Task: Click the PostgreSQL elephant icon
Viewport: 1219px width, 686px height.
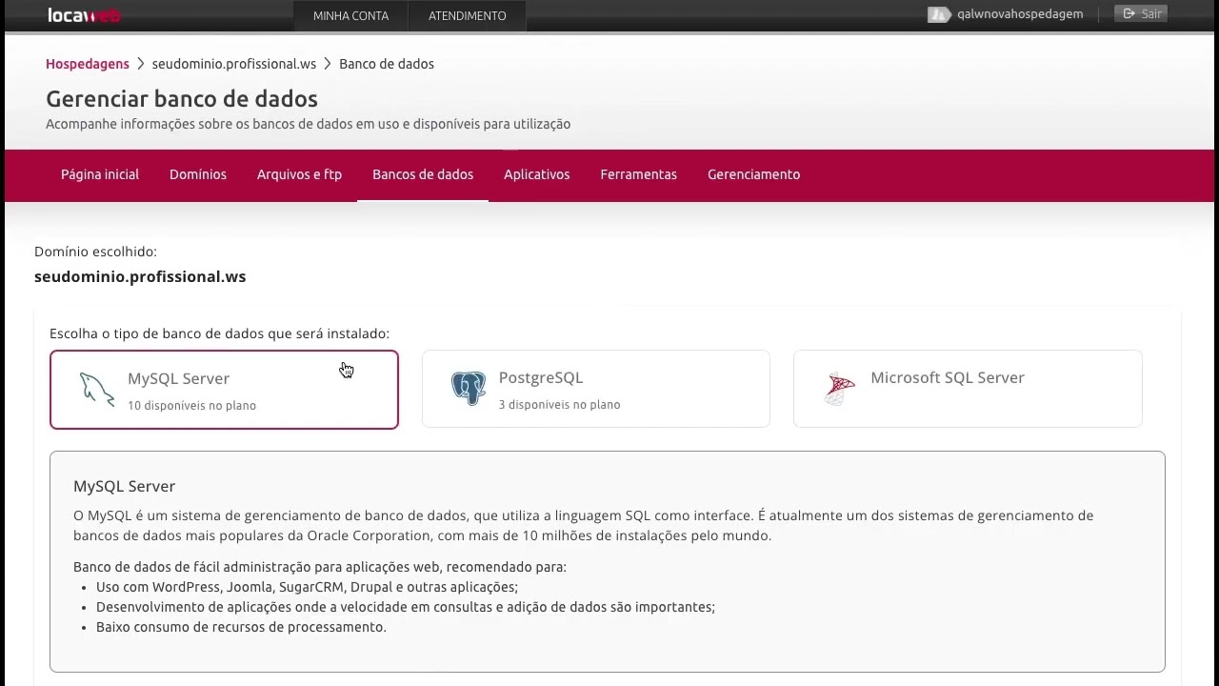Action: click(x=469, y=389)
